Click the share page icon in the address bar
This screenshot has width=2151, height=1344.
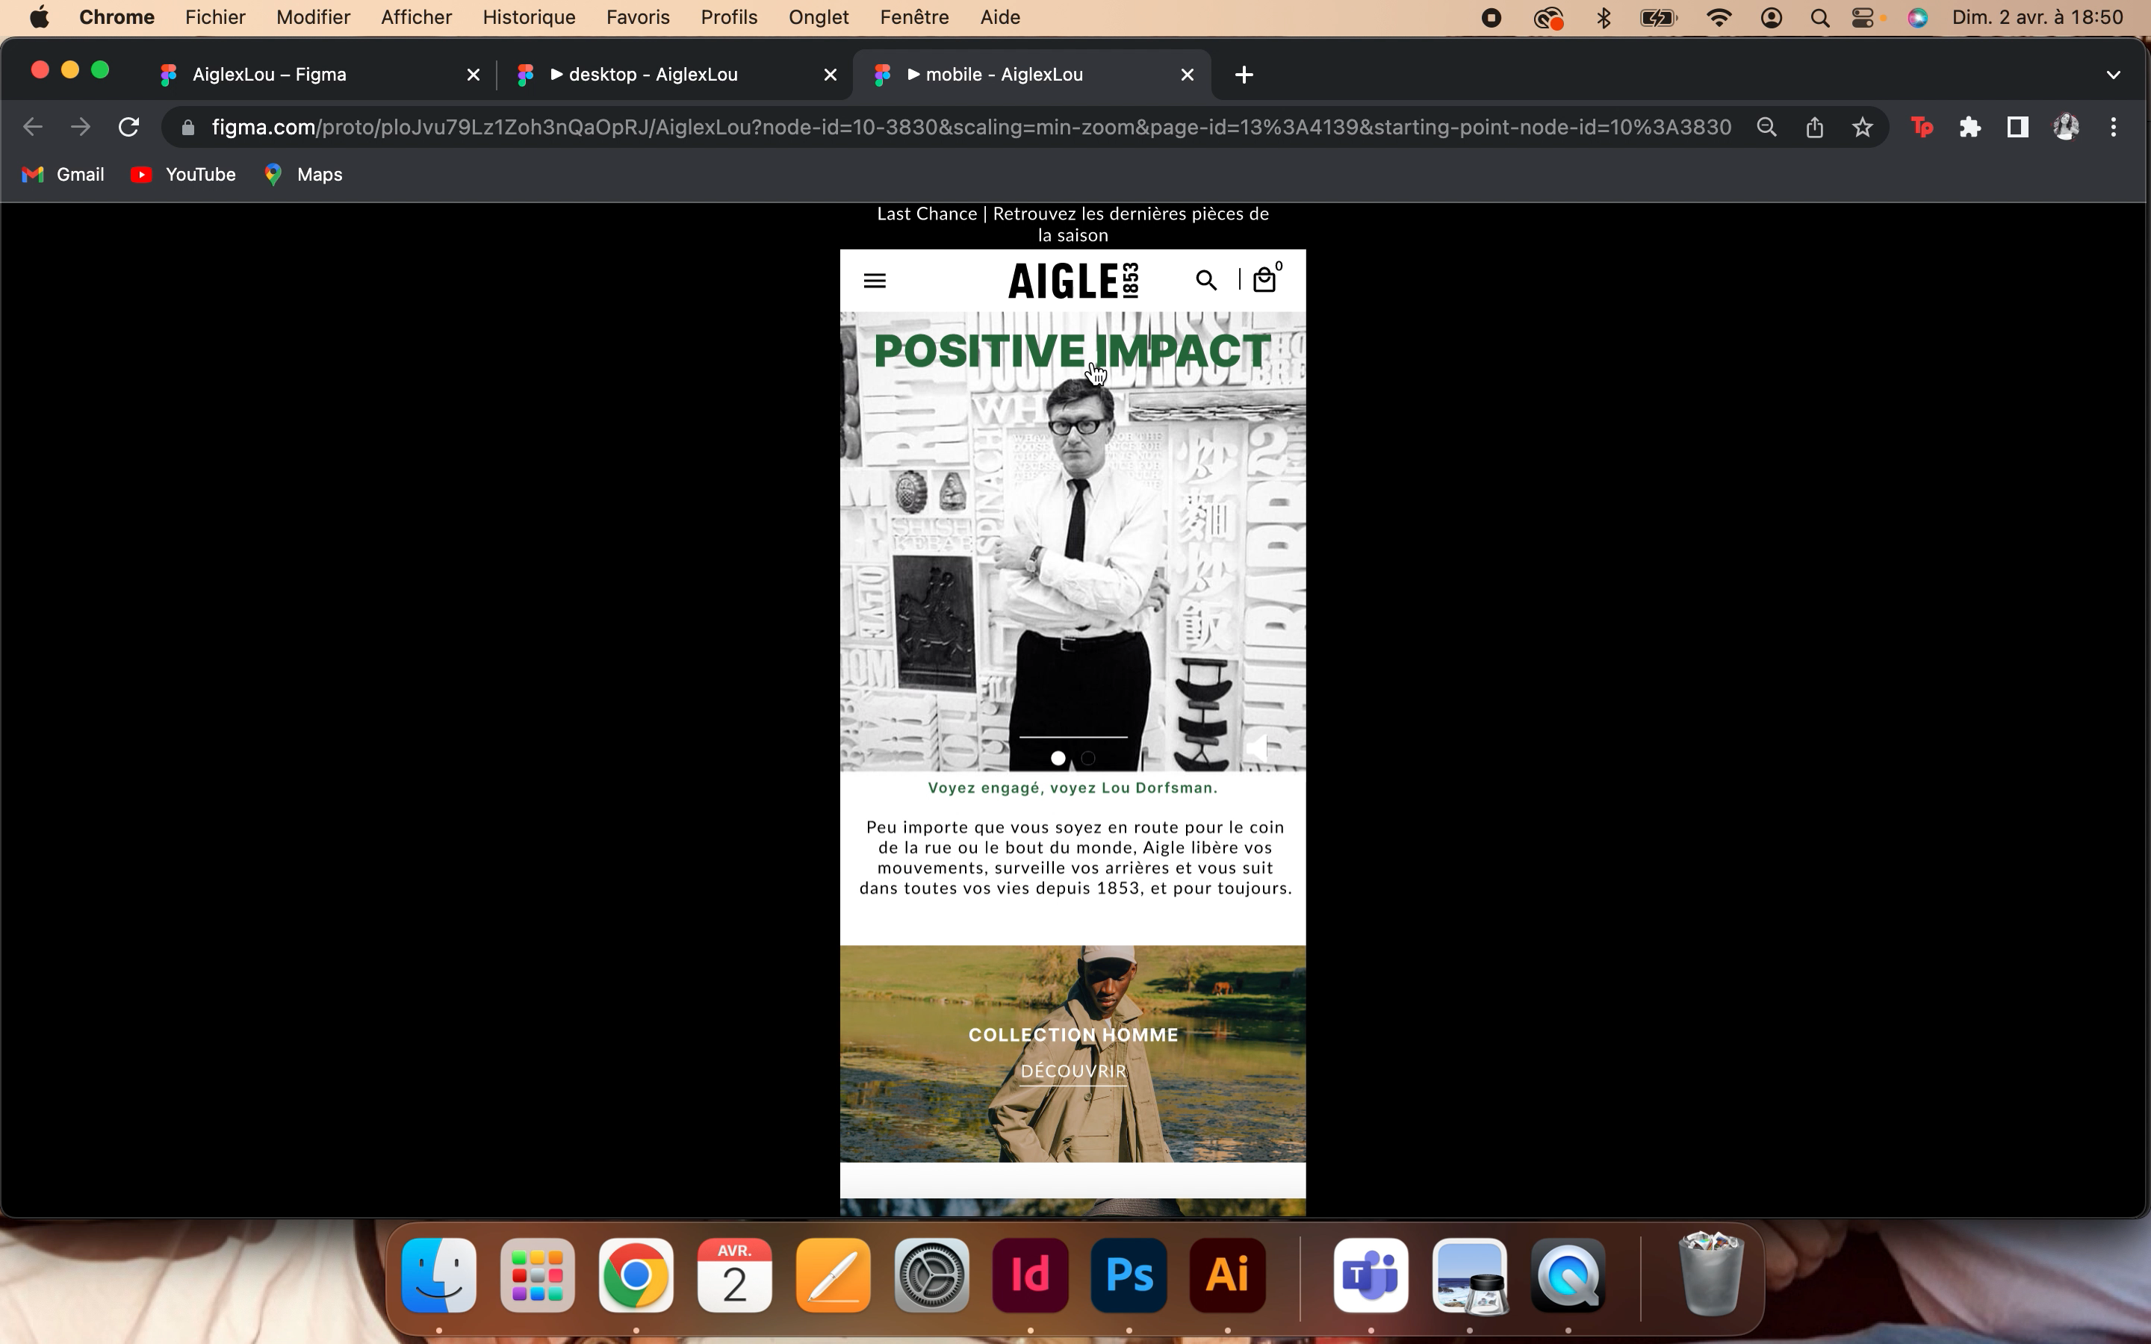point(1814,127)
